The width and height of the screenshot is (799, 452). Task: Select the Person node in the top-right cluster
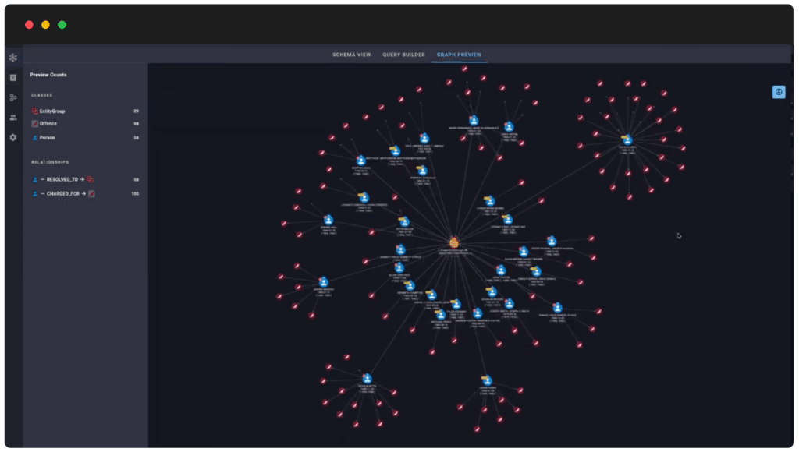(x=627, y=139)
